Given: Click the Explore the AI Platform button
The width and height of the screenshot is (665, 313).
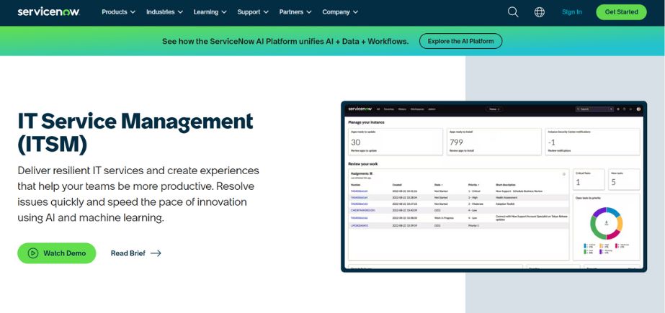Looking at the screenshot, I should click(x=460, y=41).
